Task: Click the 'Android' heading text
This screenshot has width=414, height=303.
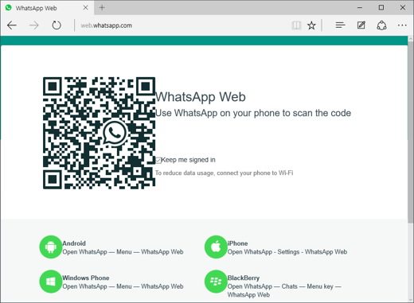Action: click(74, 243)
